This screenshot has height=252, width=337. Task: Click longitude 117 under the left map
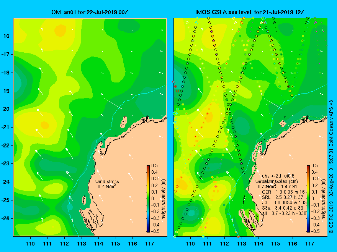tap(150, 244)
